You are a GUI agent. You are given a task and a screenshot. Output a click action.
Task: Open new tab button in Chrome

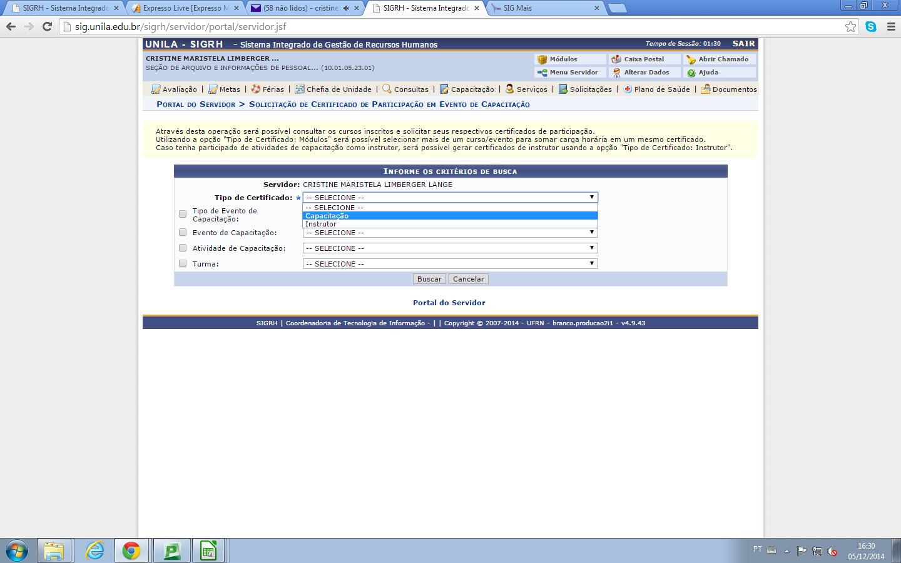(617, 8)
